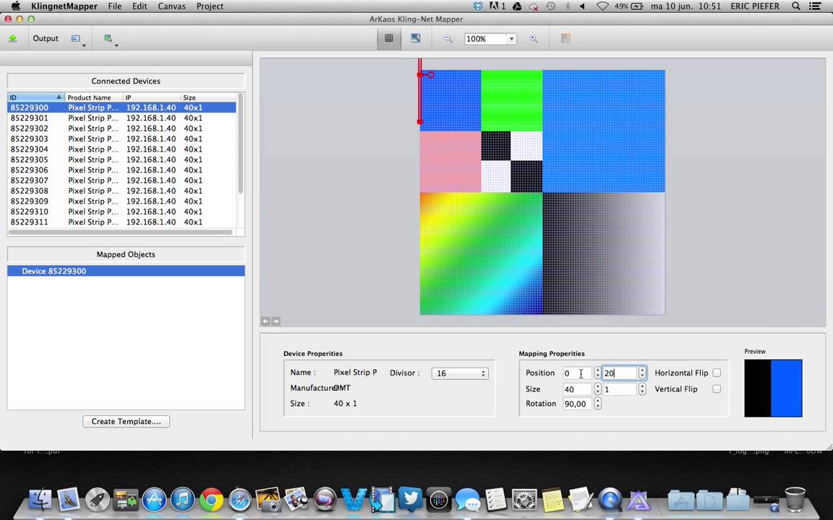Open iTunes in the Dock
Image resolution: width=833 pixels, height=520 pixels.
(x=183, y=499)
